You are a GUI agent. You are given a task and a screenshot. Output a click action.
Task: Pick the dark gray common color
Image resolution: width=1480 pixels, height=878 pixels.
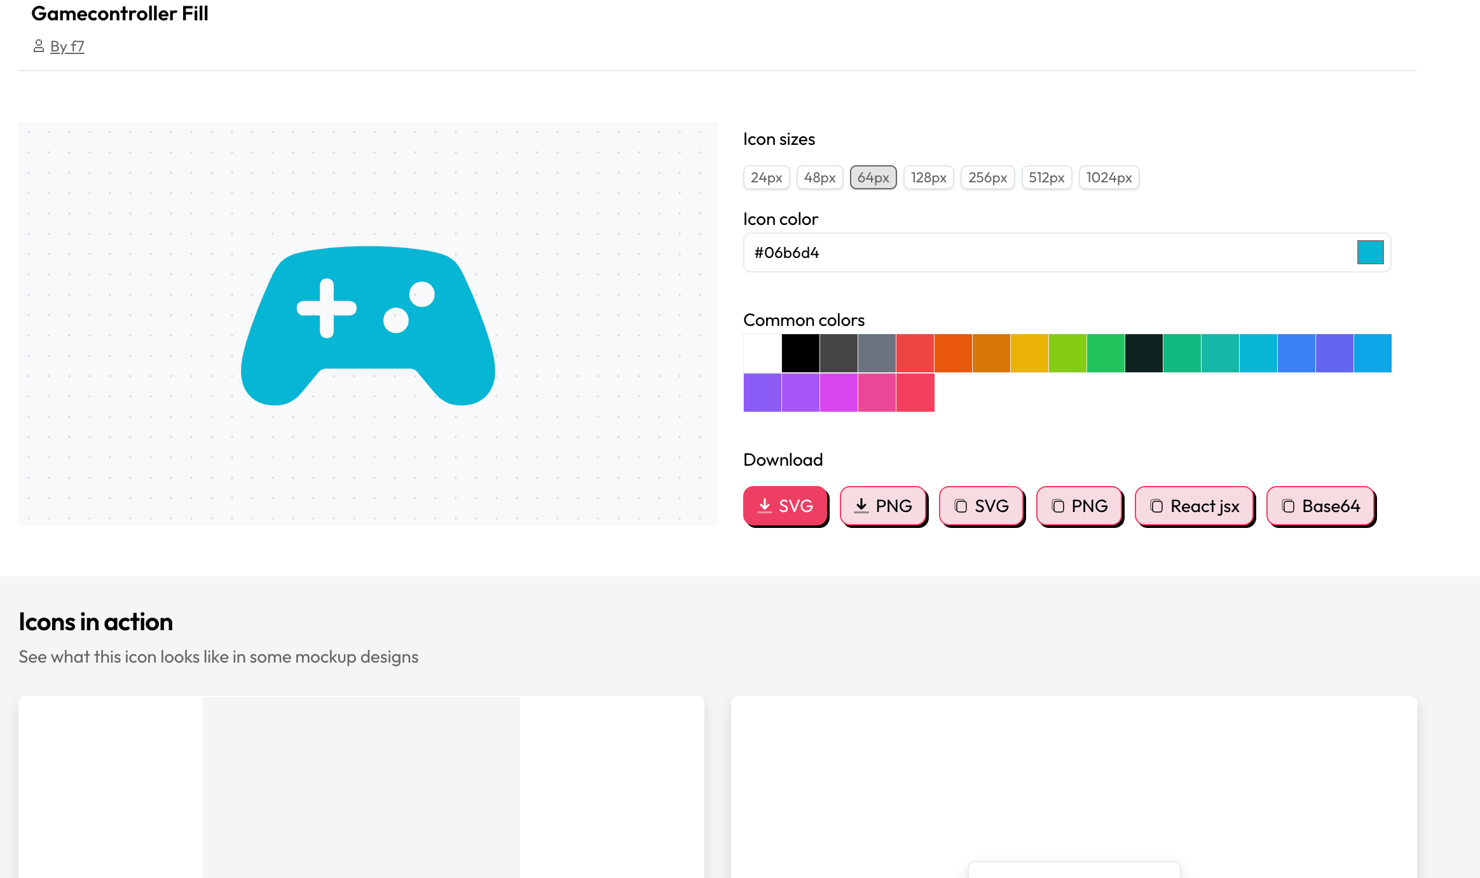(839, 353)
